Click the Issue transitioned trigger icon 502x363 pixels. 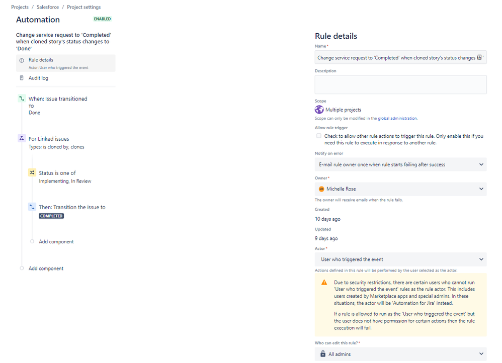22,99
